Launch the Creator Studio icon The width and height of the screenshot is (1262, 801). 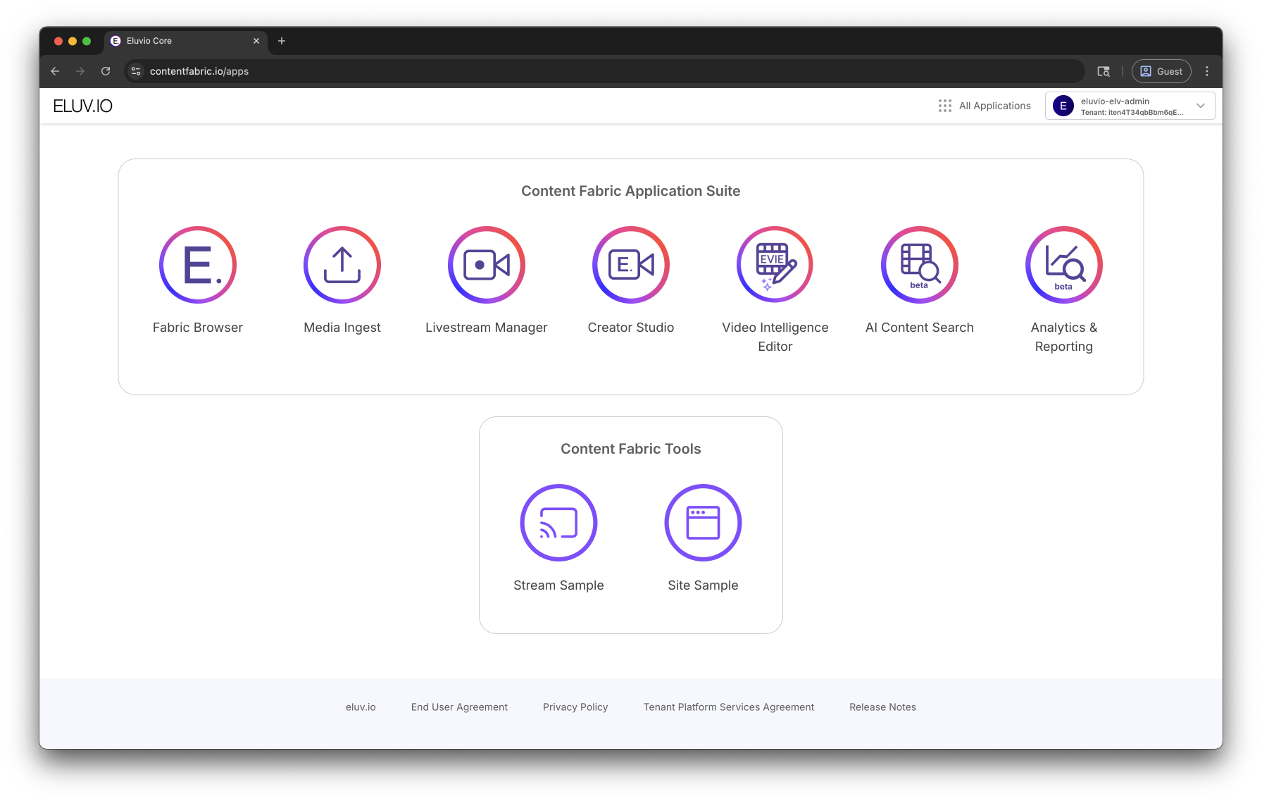[631, 265]
